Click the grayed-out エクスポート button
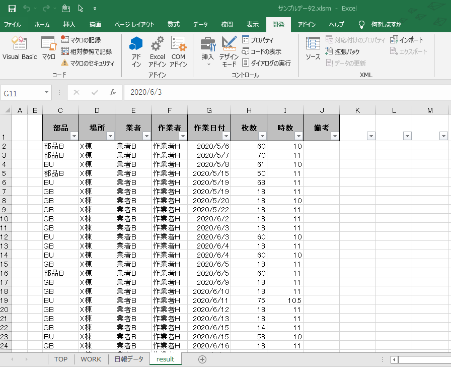This screenshot has height=367, width=451. (x=408, y=51)
